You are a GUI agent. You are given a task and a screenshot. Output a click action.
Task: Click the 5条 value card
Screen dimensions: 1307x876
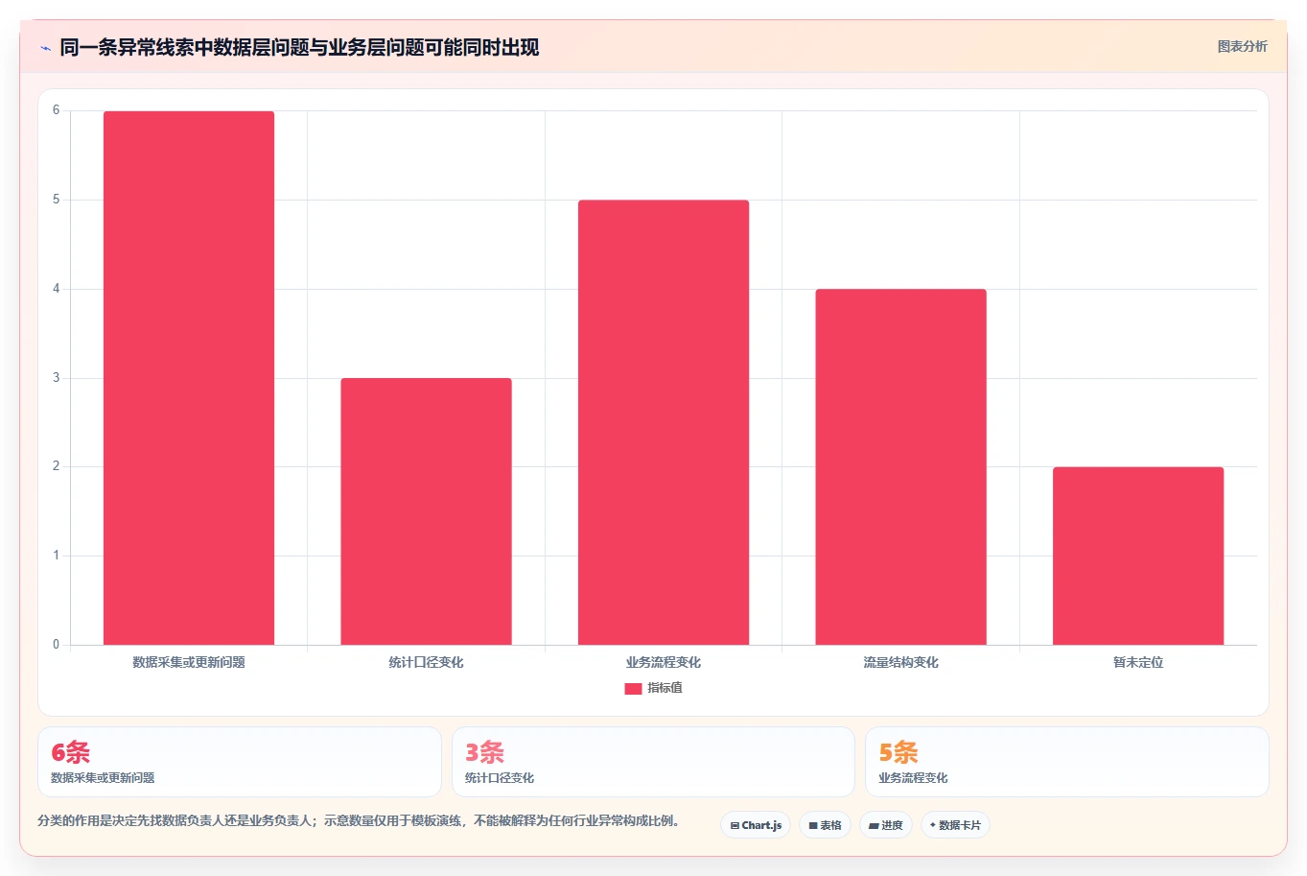point(1066,762)
